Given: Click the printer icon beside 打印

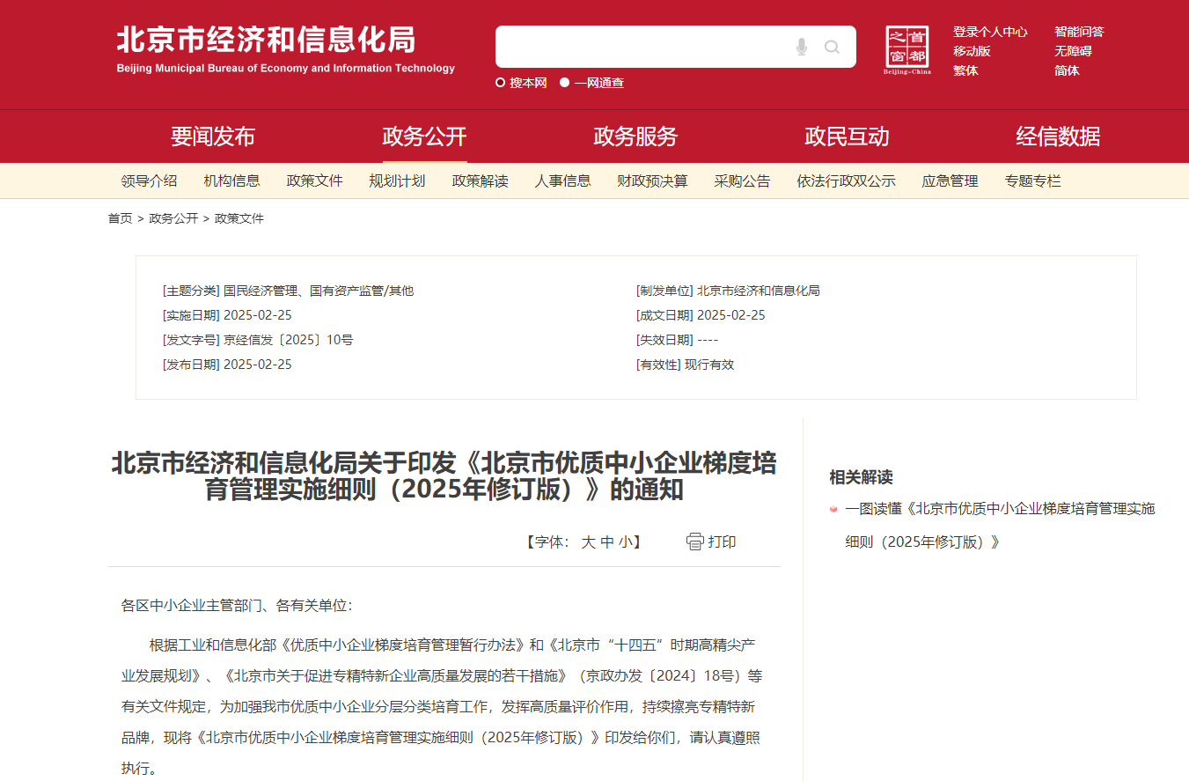Looking at the screenshot, I should click(x=695, y=542).
